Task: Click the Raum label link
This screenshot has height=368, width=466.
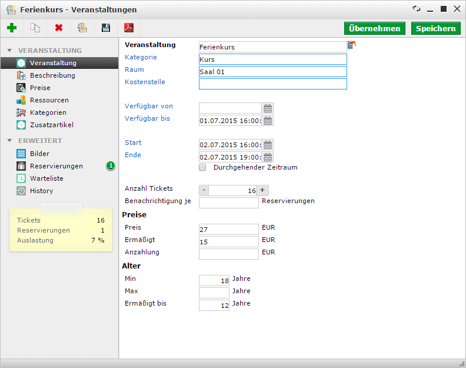Action: [134, 69]
